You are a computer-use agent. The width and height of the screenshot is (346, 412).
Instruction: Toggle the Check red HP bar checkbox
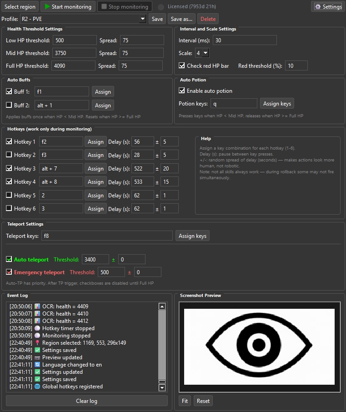coord(181,65)
